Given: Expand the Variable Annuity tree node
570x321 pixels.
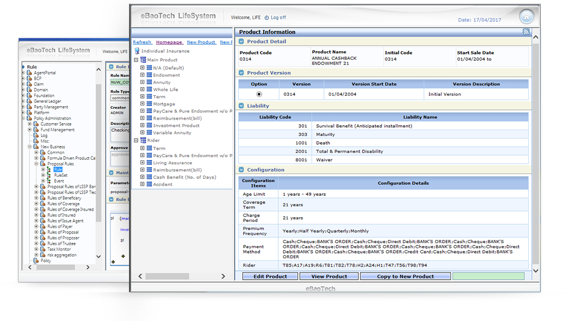Looking at the screenshot, I should click(143, 133).
